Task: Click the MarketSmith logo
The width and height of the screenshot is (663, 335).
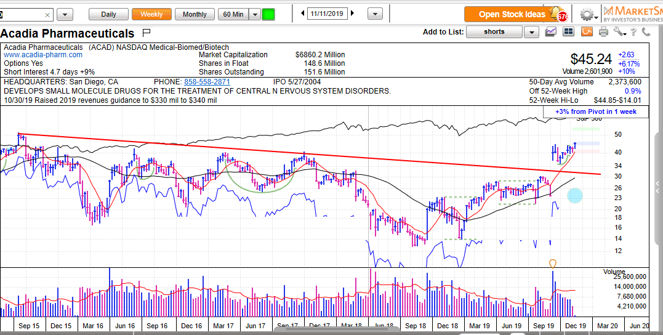Action: point(633,14)
